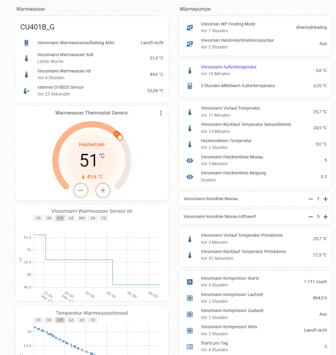Click the water boiler icon for Warmwasseraufladung Aktiv
Image resolution: width=336 pixels, height=355 pixels.
(27, 43)
